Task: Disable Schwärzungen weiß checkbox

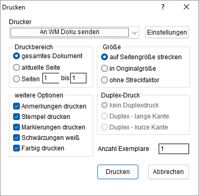Action: pyautogui.click(x=16, y=138)
